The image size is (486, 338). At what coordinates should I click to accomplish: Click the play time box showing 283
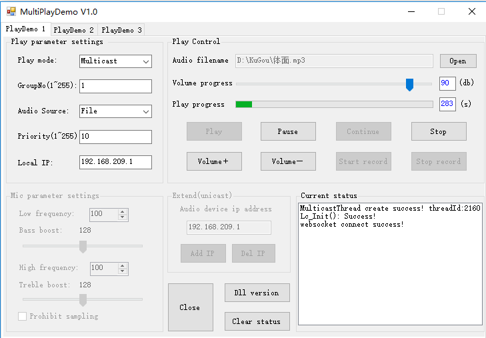click(447, 104)
